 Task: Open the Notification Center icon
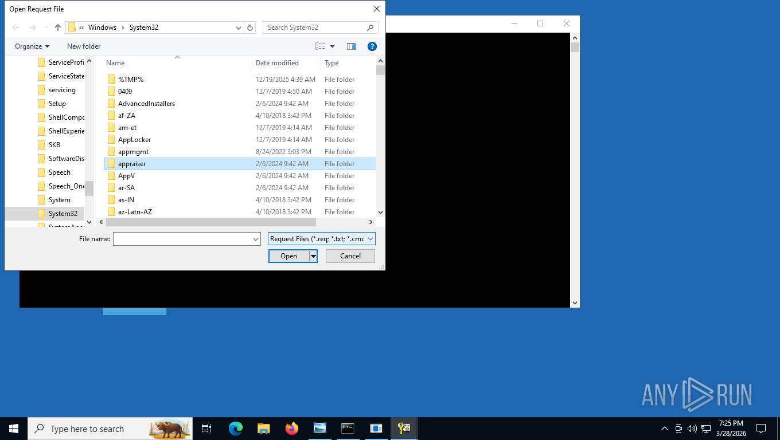click(761, 429)
